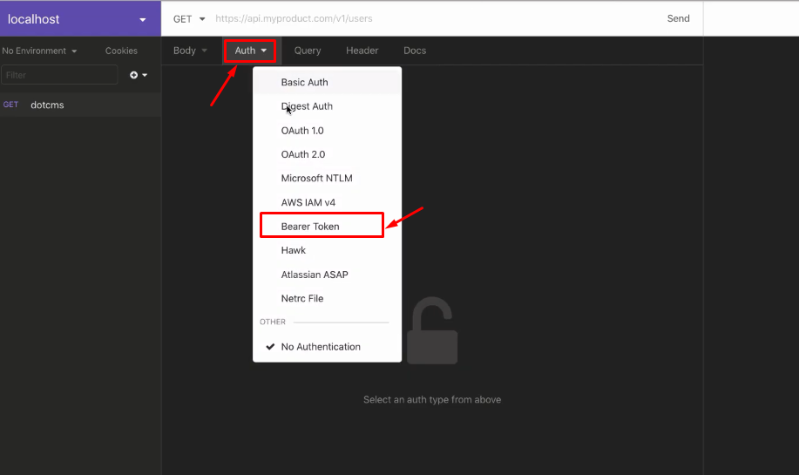Expand the No Environment selector

[39, 51]
